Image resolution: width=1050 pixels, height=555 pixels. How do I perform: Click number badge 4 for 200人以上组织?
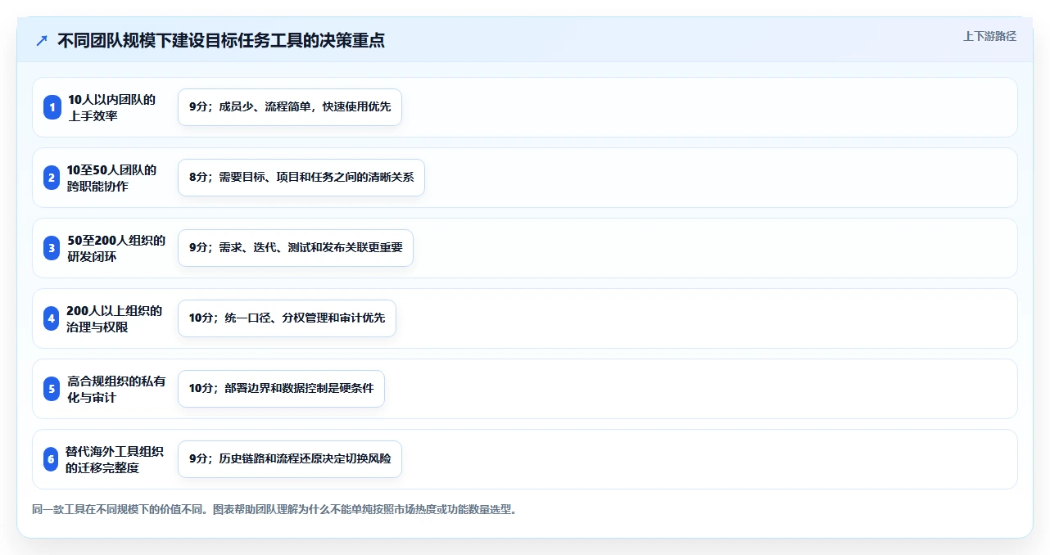pos(52,318)
